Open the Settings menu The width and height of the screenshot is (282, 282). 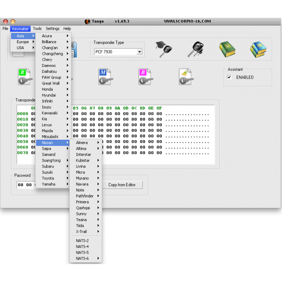pos(52,29)
